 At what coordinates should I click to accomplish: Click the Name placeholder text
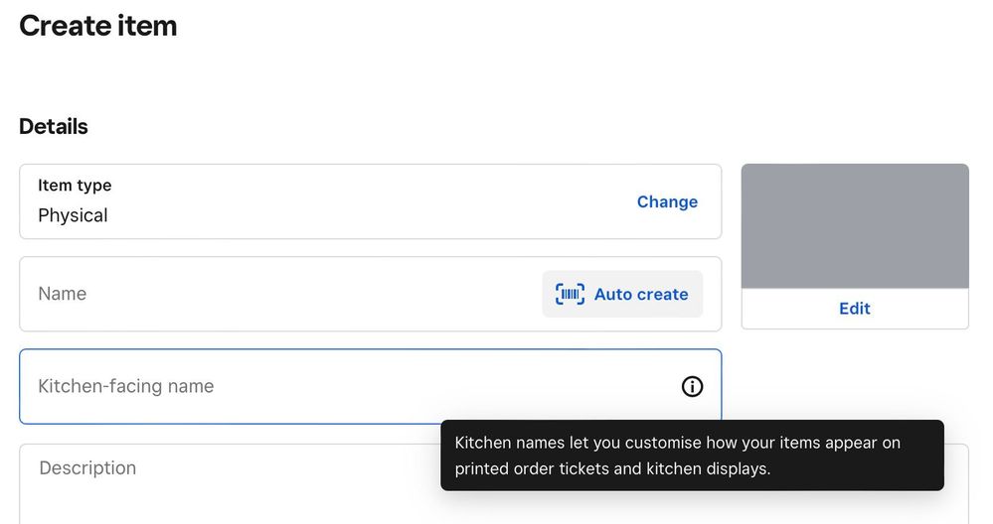(62, 294)
